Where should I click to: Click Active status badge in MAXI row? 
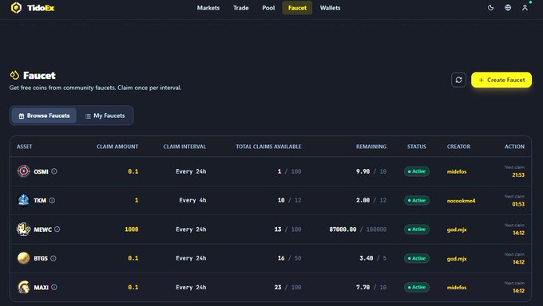click(x=417, y=287)
